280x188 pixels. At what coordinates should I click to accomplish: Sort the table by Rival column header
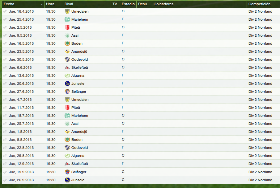(x=87, y=4)
